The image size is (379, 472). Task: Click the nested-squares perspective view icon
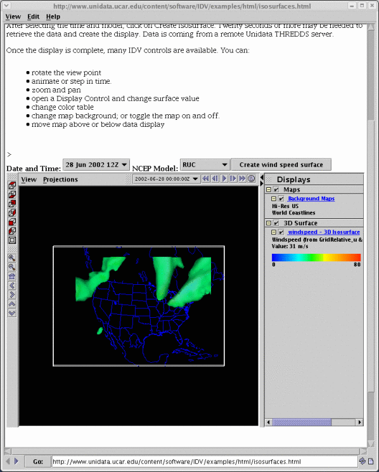click(x=12, y=240)
